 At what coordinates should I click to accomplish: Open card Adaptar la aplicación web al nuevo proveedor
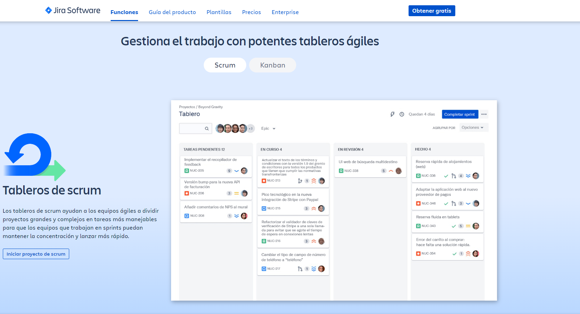[448, 197]
